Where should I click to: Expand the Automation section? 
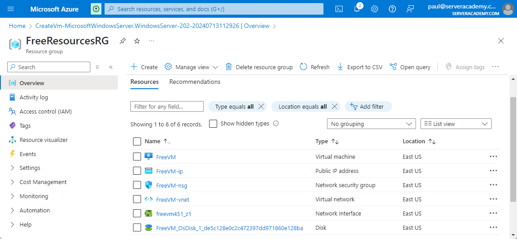point(12,210)
